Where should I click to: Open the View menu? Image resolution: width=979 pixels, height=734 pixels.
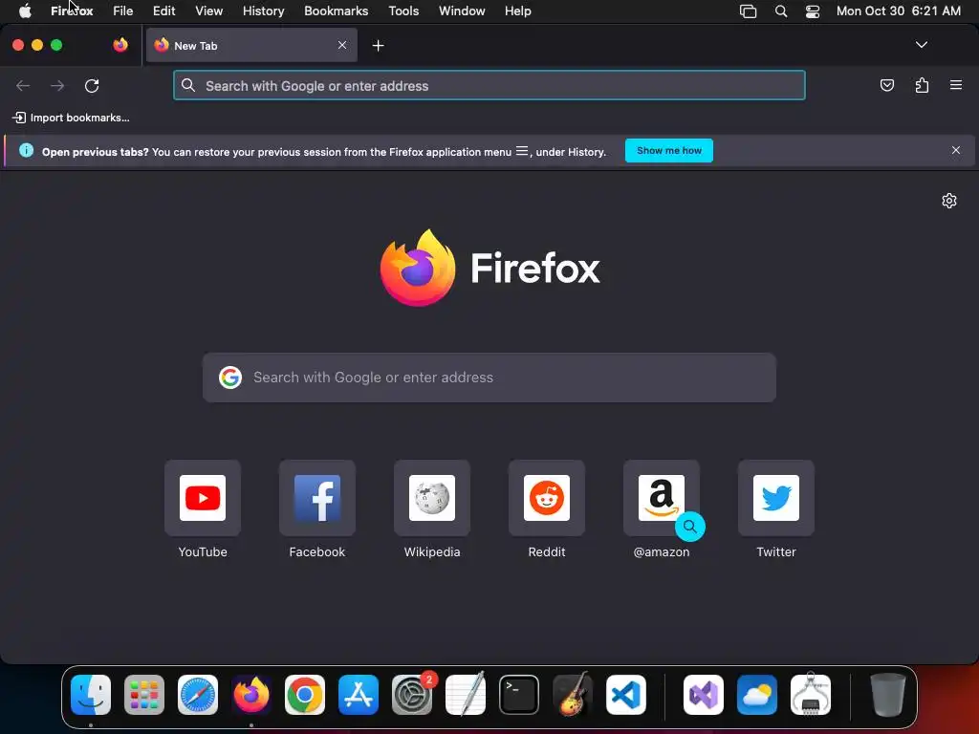(x=209, y=11)
